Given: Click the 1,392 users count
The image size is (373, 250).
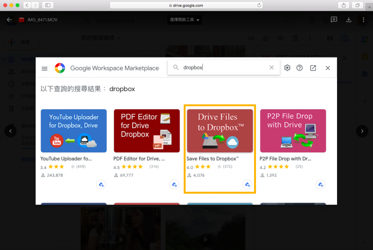Looking at the screenshot, I should 271,175.
